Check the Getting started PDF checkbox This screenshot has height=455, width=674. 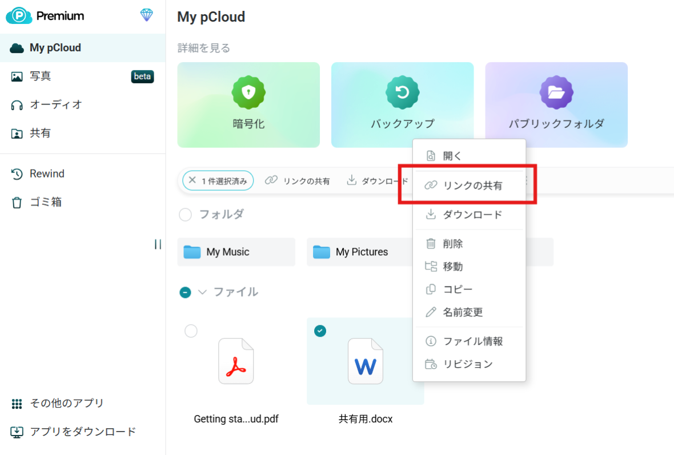click(x=191, y=331)
